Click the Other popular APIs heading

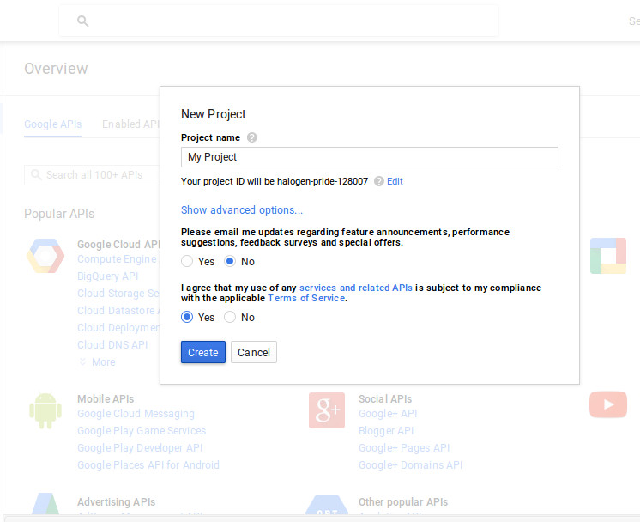[x=403, y=502]
